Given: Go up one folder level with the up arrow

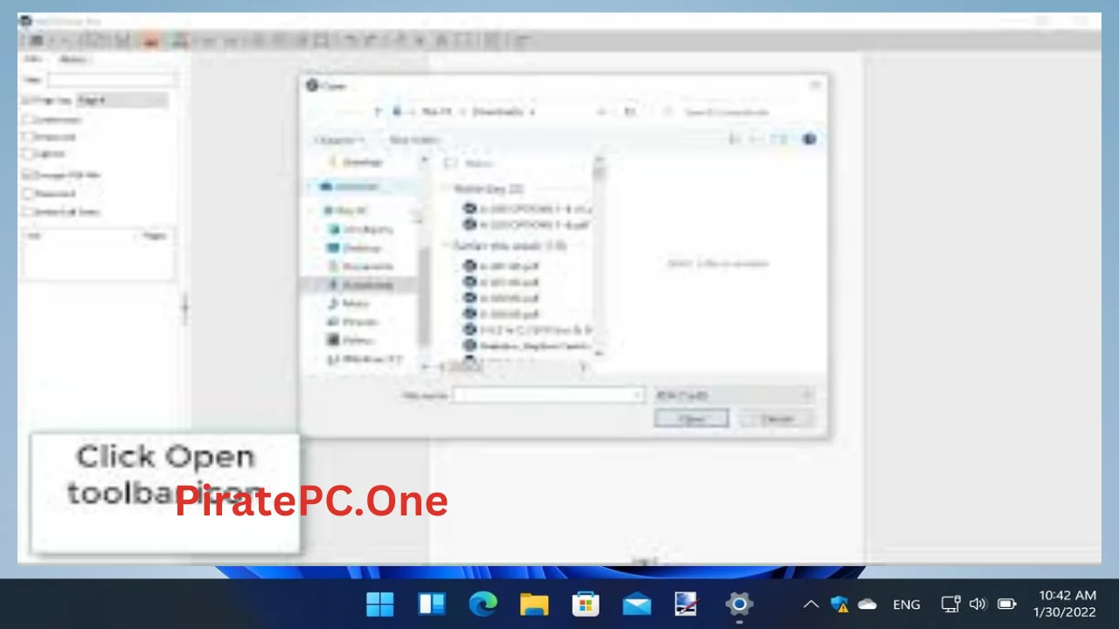Looking at the screenshot, I should (378, 112).
